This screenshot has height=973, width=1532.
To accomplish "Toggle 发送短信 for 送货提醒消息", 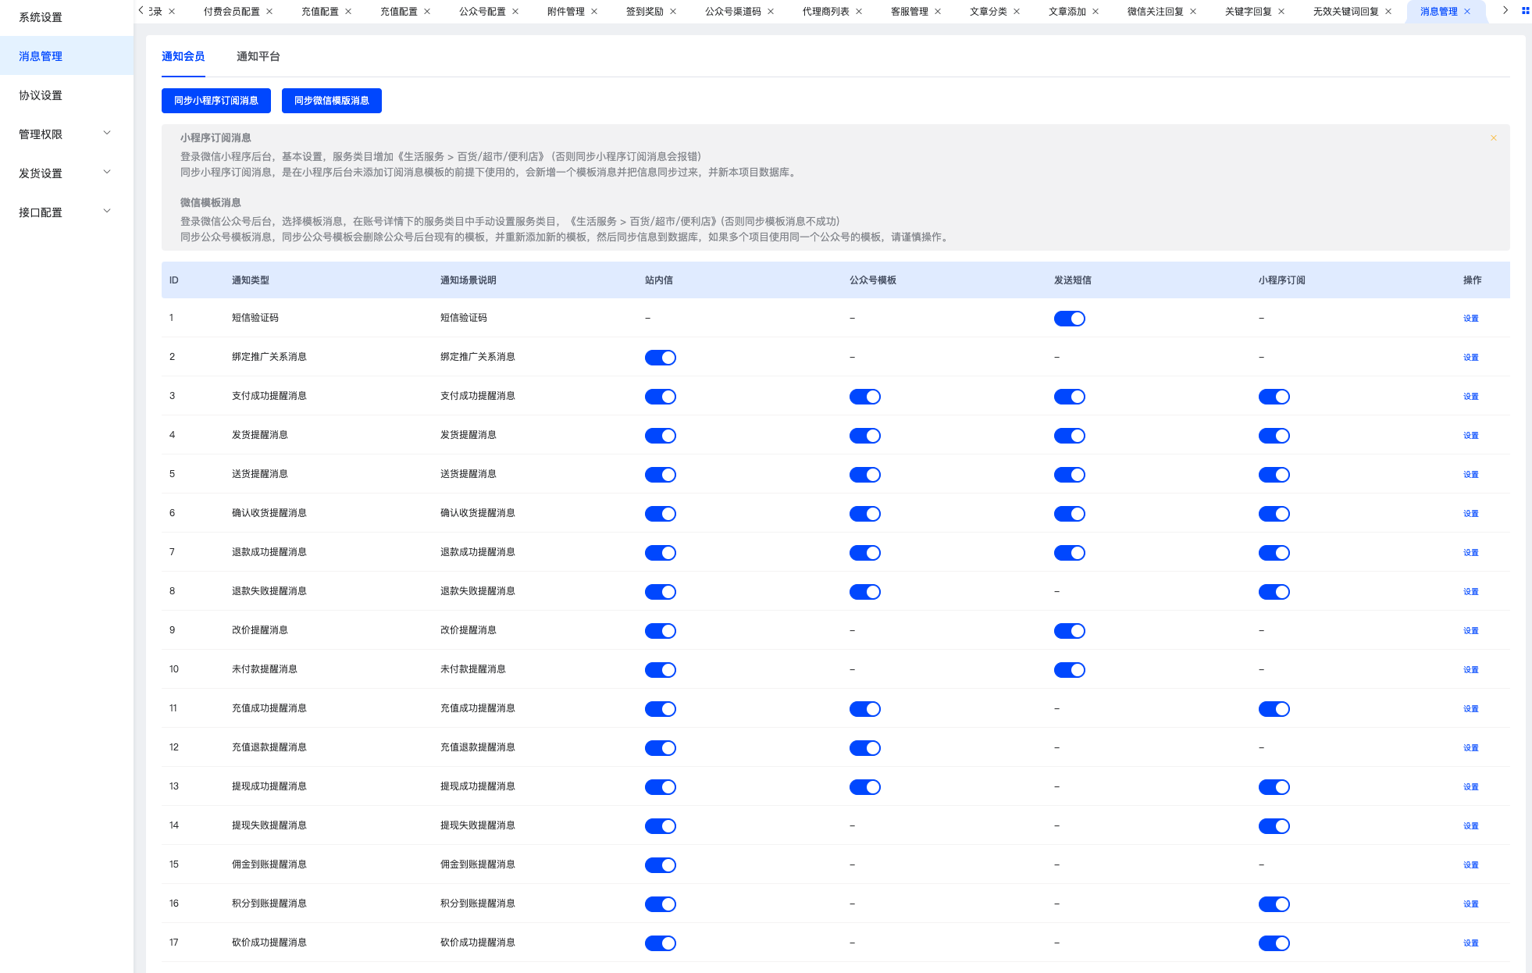I will pyautogui.click(x=1070, y=475).
